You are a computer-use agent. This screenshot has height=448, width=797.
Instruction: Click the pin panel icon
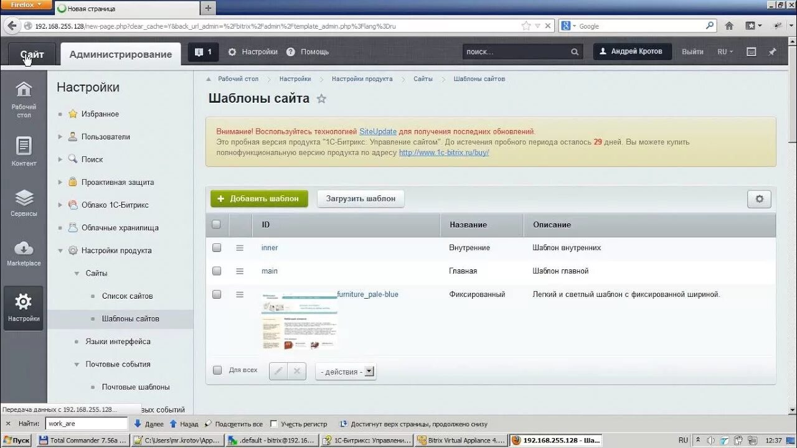point(772,52)
